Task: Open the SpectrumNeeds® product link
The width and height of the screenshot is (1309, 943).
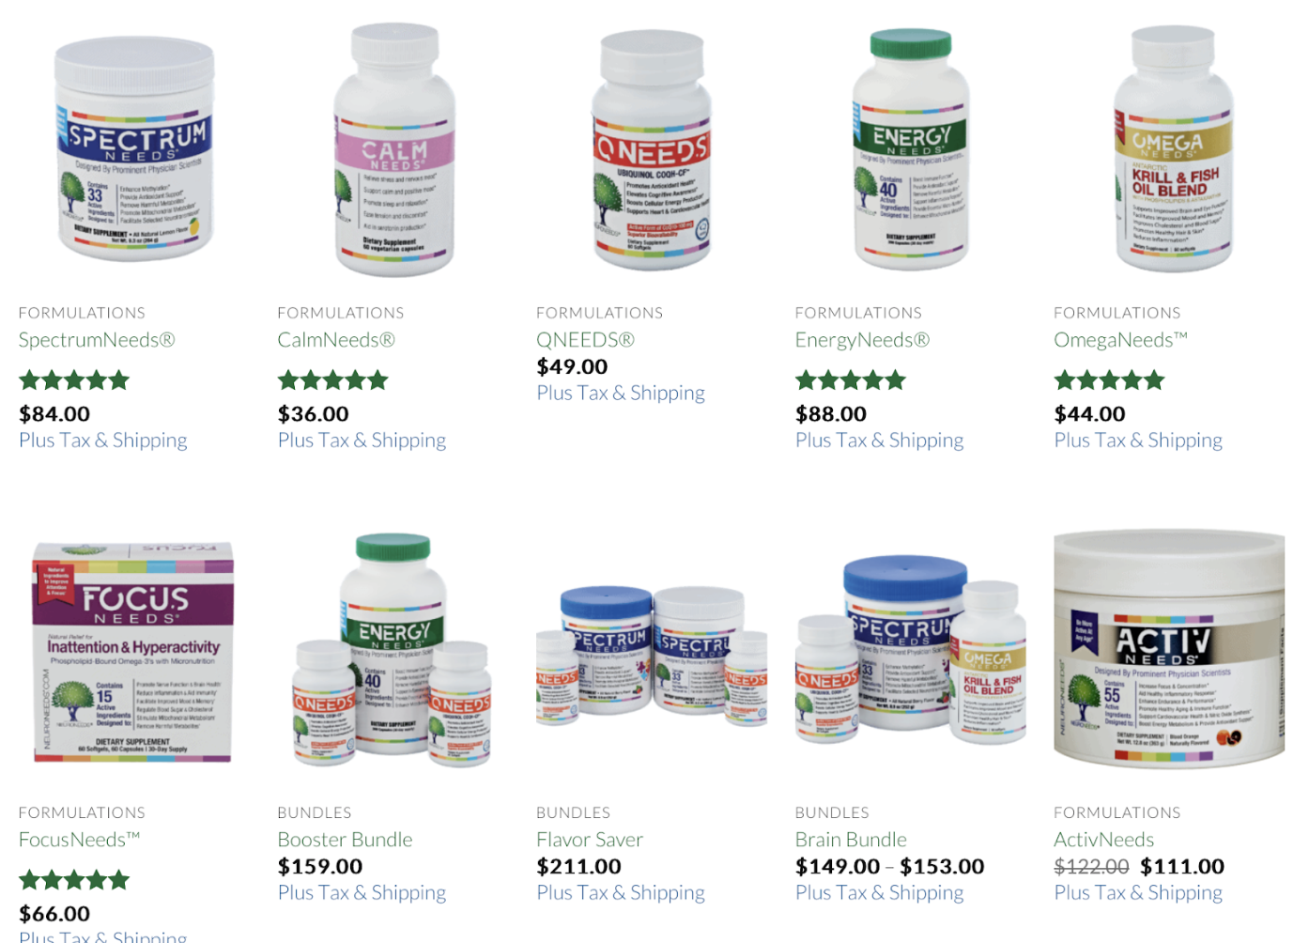Action: tap(97, 340)
